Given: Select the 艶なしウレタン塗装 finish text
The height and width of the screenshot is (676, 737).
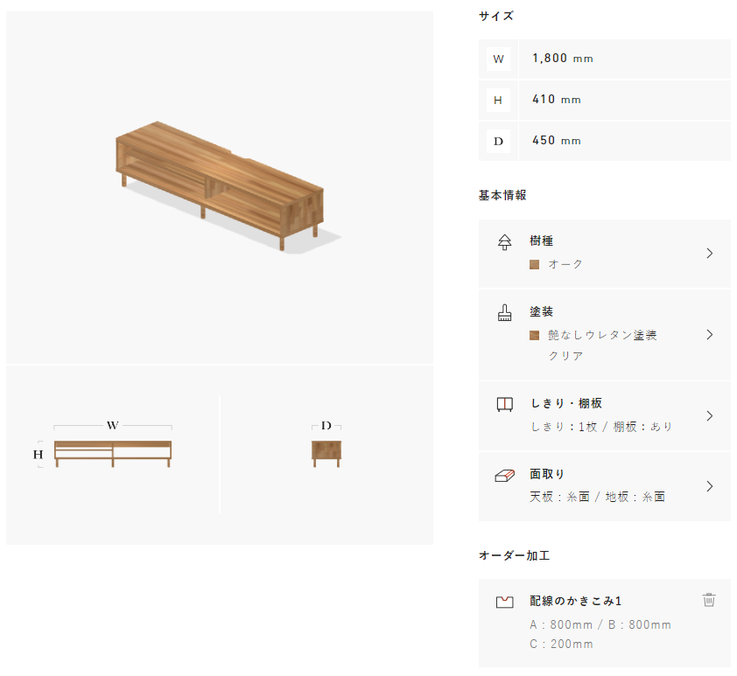Looking at the screenshot, I should tap(602, 335).
